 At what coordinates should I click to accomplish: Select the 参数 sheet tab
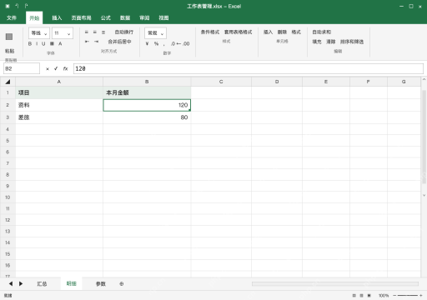point(101,284)
